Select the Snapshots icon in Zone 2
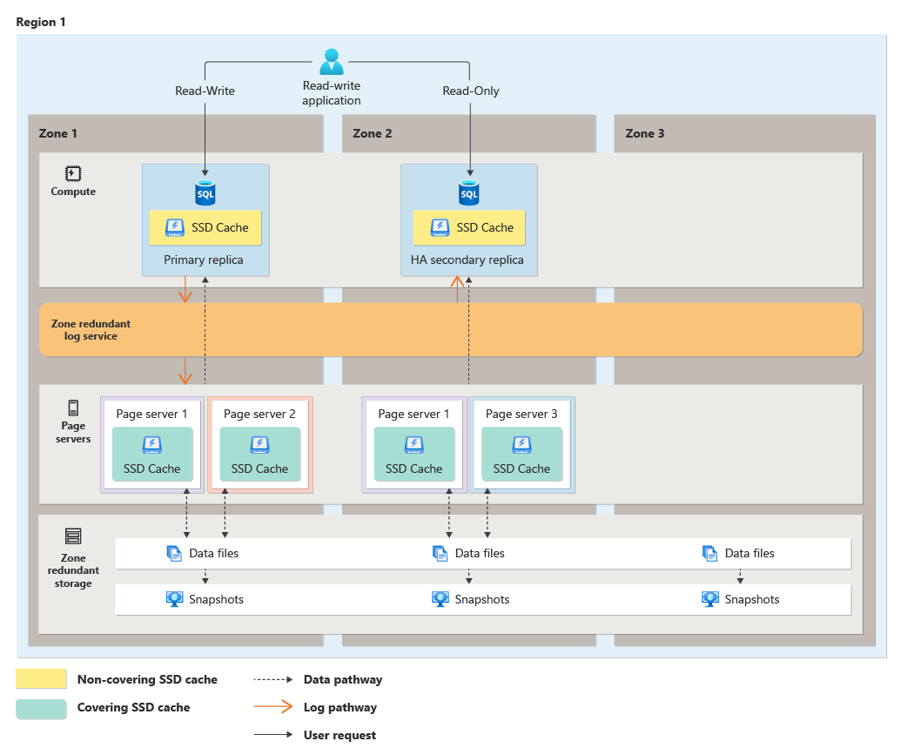 click(x=440, y=599)
